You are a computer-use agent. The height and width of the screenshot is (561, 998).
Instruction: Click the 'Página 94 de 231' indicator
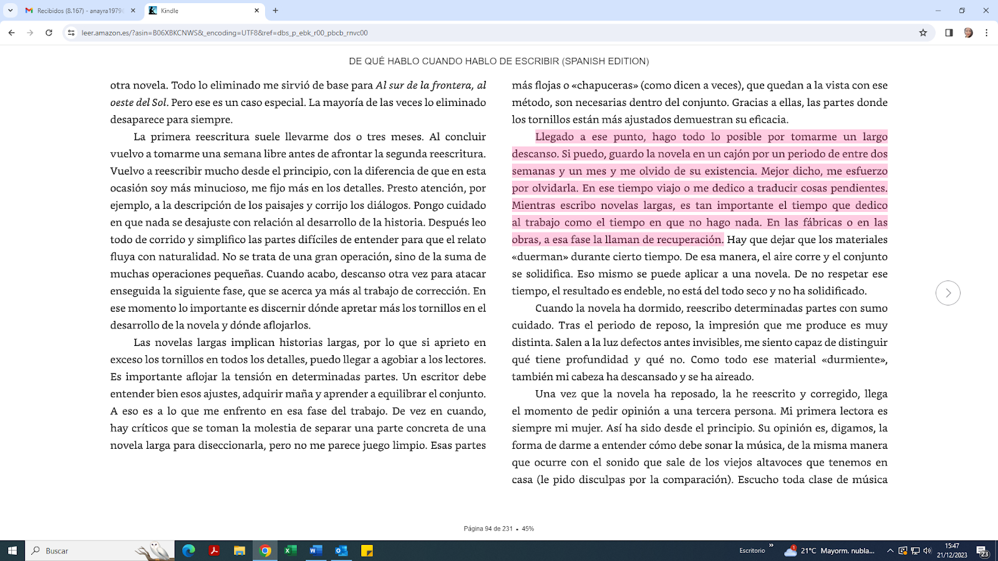pyautogui.click(x=488, y=529)
